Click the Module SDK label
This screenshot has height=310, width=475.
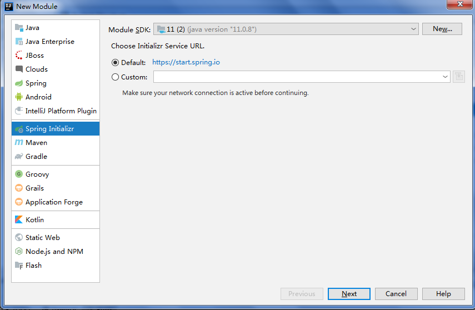[129, 29]
